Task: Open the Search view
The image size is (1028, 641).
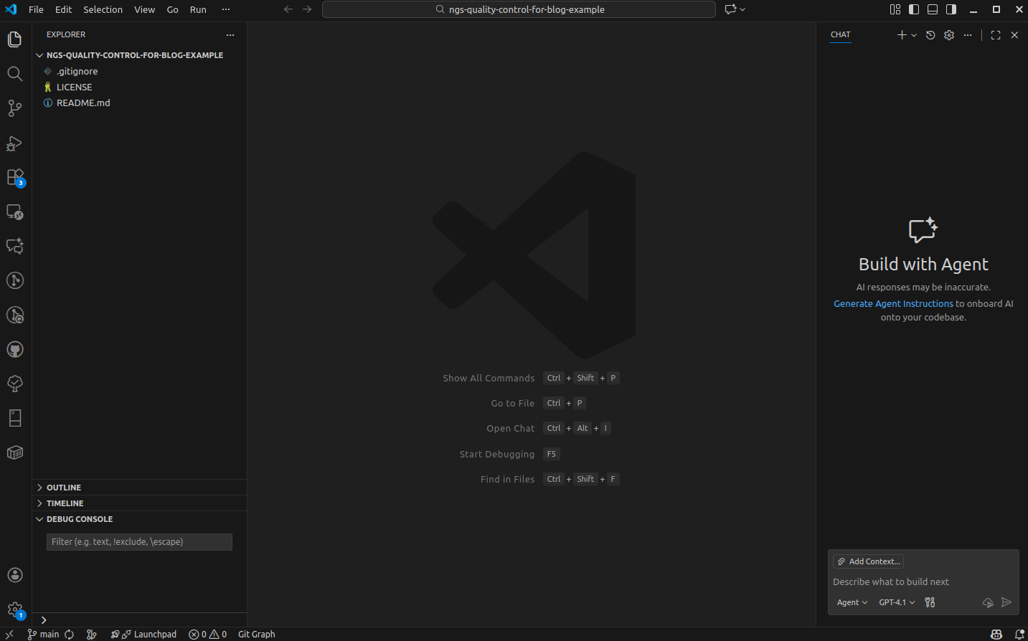Action: 14,73
